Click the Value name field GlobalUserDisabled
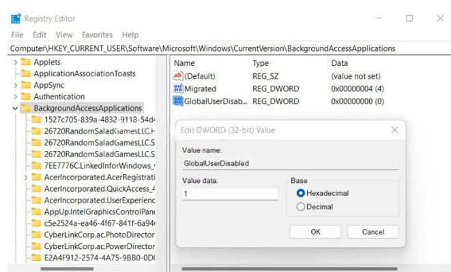 (x=291, y=163)
